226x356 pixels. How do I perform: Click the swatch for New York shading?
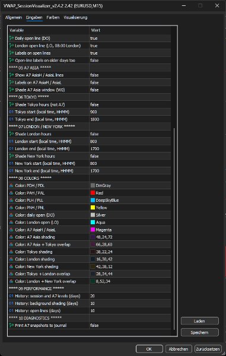coord(93,266)
